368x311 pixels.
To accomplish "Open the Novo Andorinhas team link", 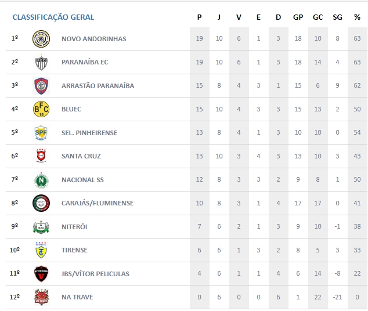I will click(93, 39).
